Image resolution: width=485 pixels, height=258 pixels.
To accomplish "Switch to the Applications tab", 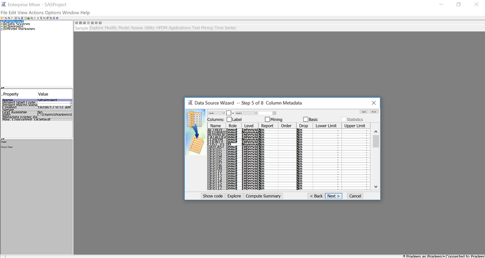I will point(180,28).
